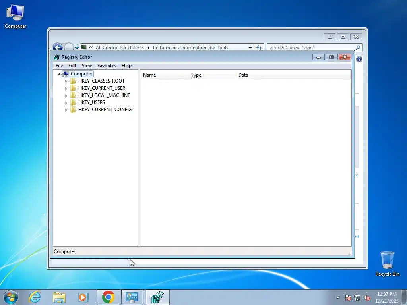Viewport: 407px width, 305px height.
Task: Refresh the Control Panel address bar
Action: coord(259,48)
